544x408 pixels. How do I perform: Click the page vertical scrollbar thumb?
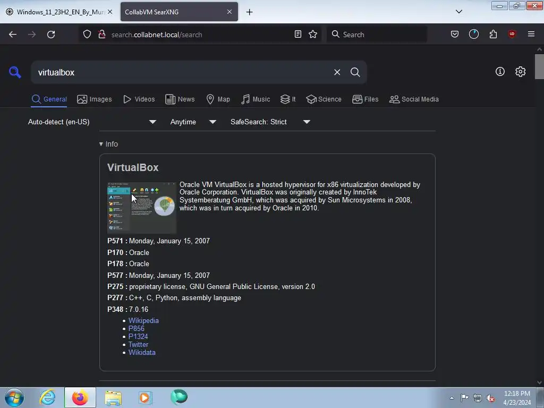539,66
